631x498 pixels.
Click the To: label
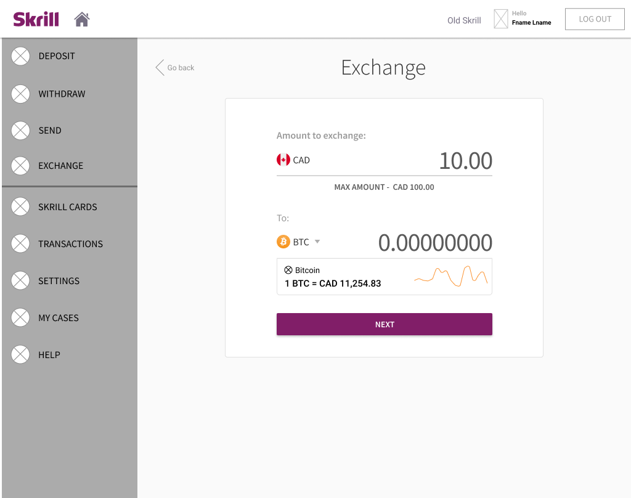coord(282,218)
